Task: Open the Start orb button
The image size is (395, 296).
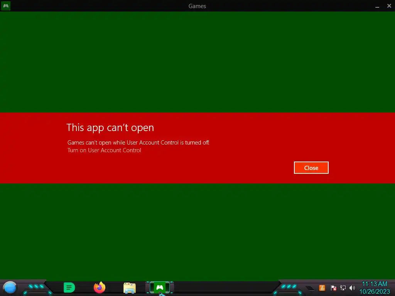Action: 10,288
